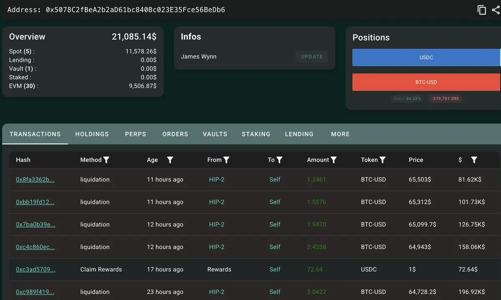Viewport: 501px width, 300px height.
Task: Open the Amount column filter icon
Action: click(x=334, y=160)
